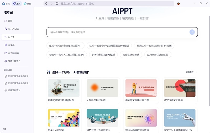Choose 应届生就业策略 suggestion
This screenshot has width=210, height=133.
(x=131, y=55)
